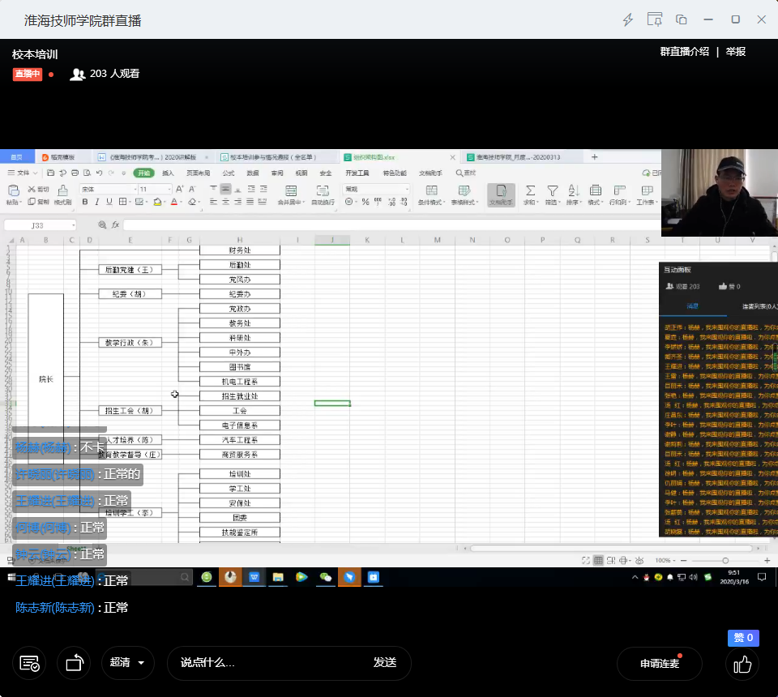Screen dimensions: 778x697
Task: Open the 文件 menu in the spreadsheet
Action: [x=23, y=173]
